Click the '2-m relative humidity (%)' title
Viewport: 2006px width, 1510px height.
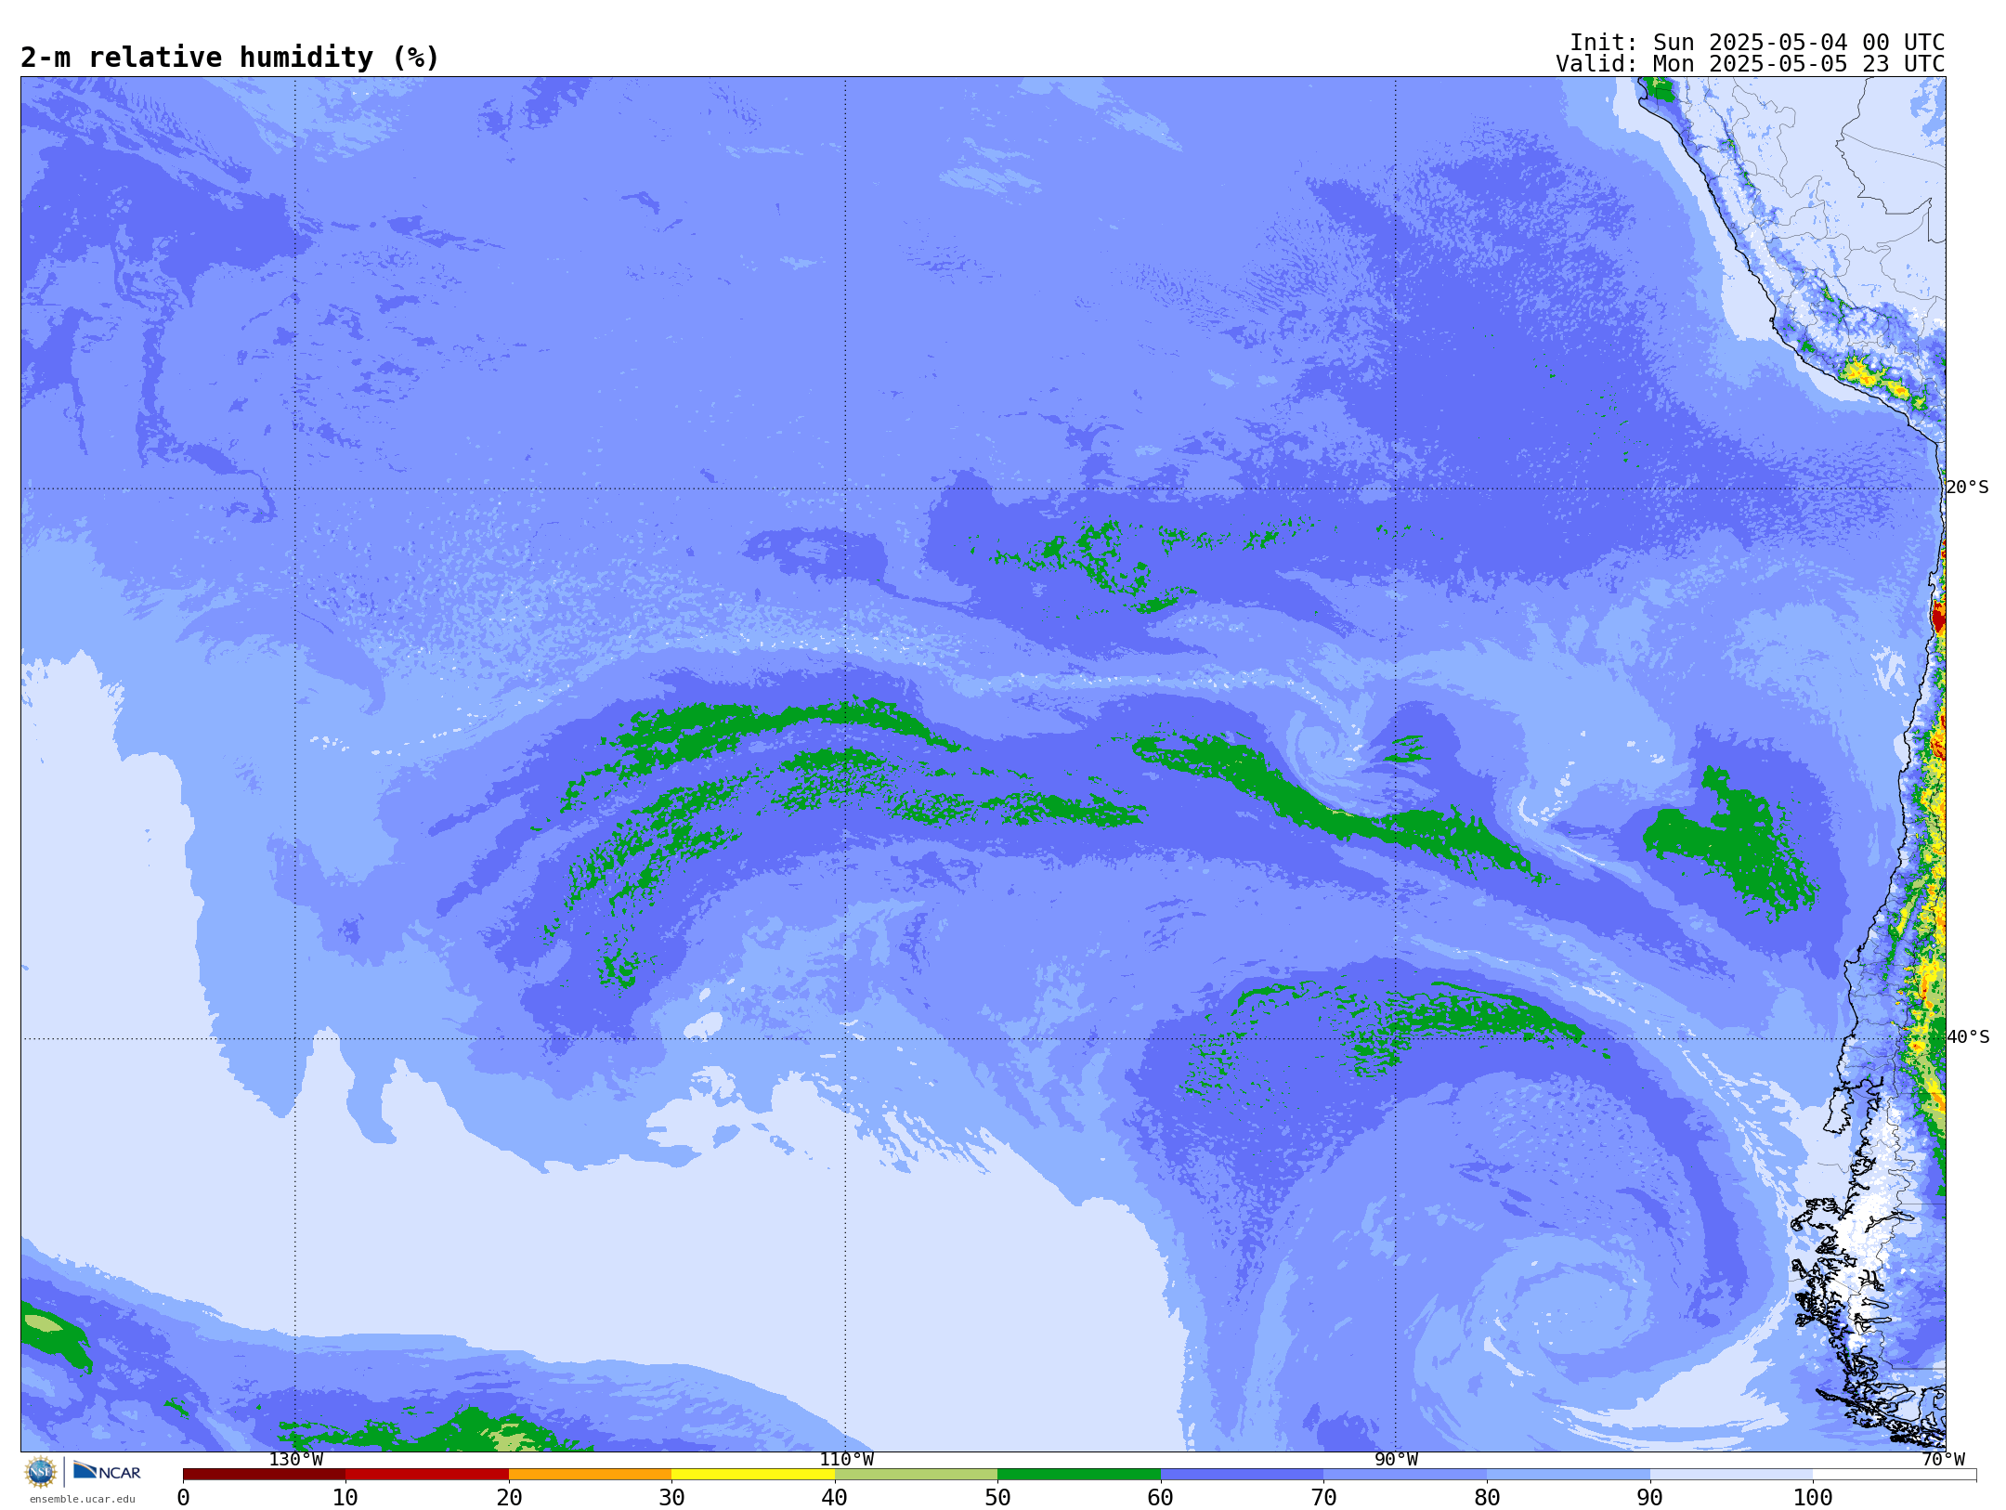[x=229, y=58]
